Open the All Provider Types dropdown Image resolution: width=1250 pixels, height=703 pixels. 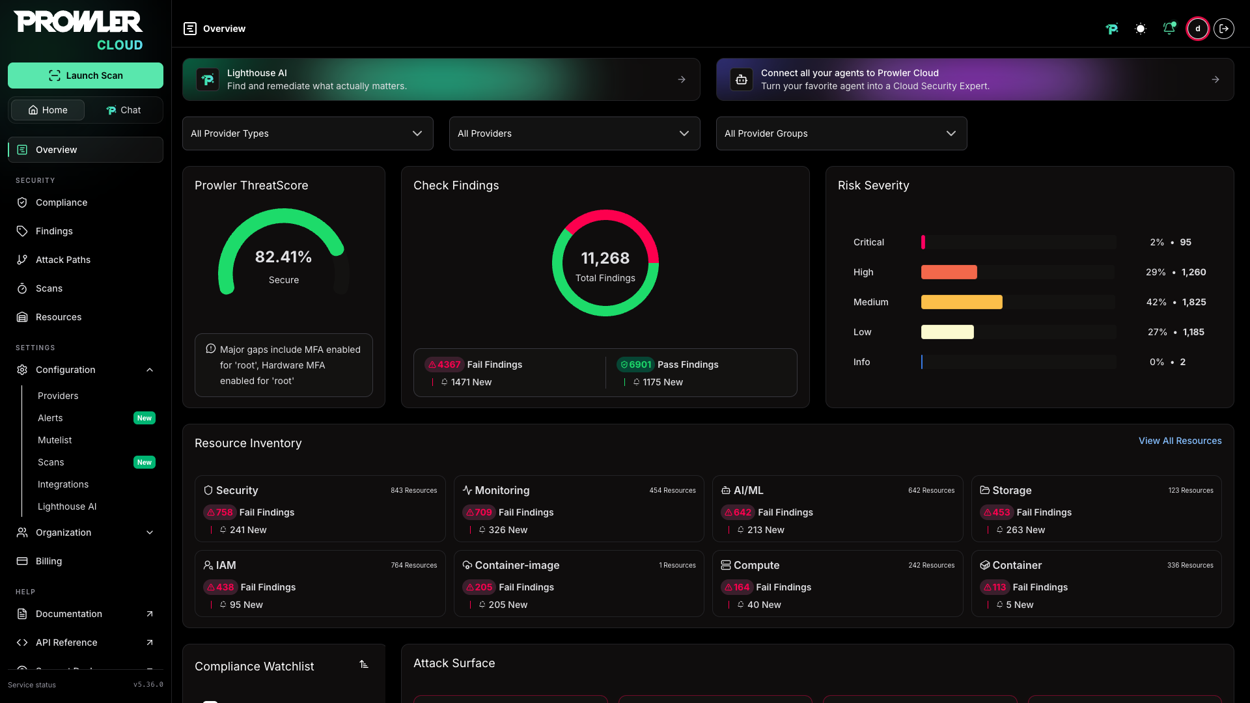(308, 133)
